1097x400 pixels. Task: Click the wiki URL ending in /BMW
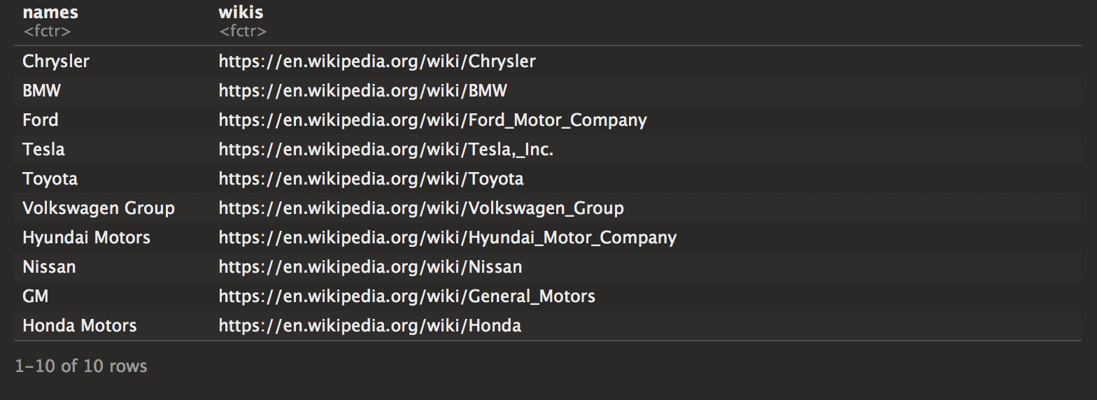pyautogui.click(x=362, y=91)
